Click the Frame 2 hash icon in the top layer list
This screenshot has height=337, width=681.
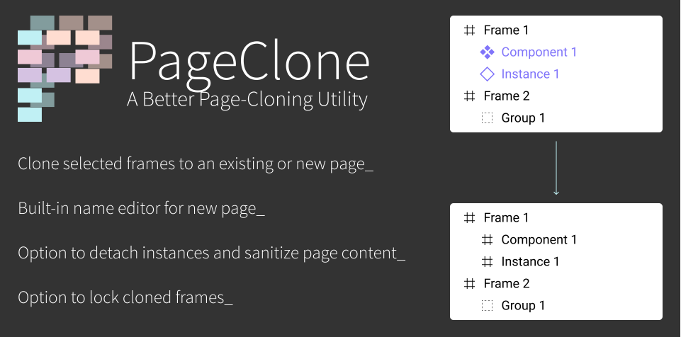click(470, 96)
